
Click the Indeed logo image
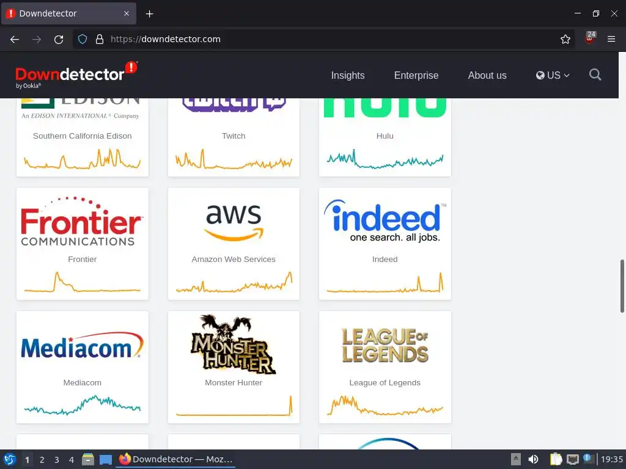point(385,221)
